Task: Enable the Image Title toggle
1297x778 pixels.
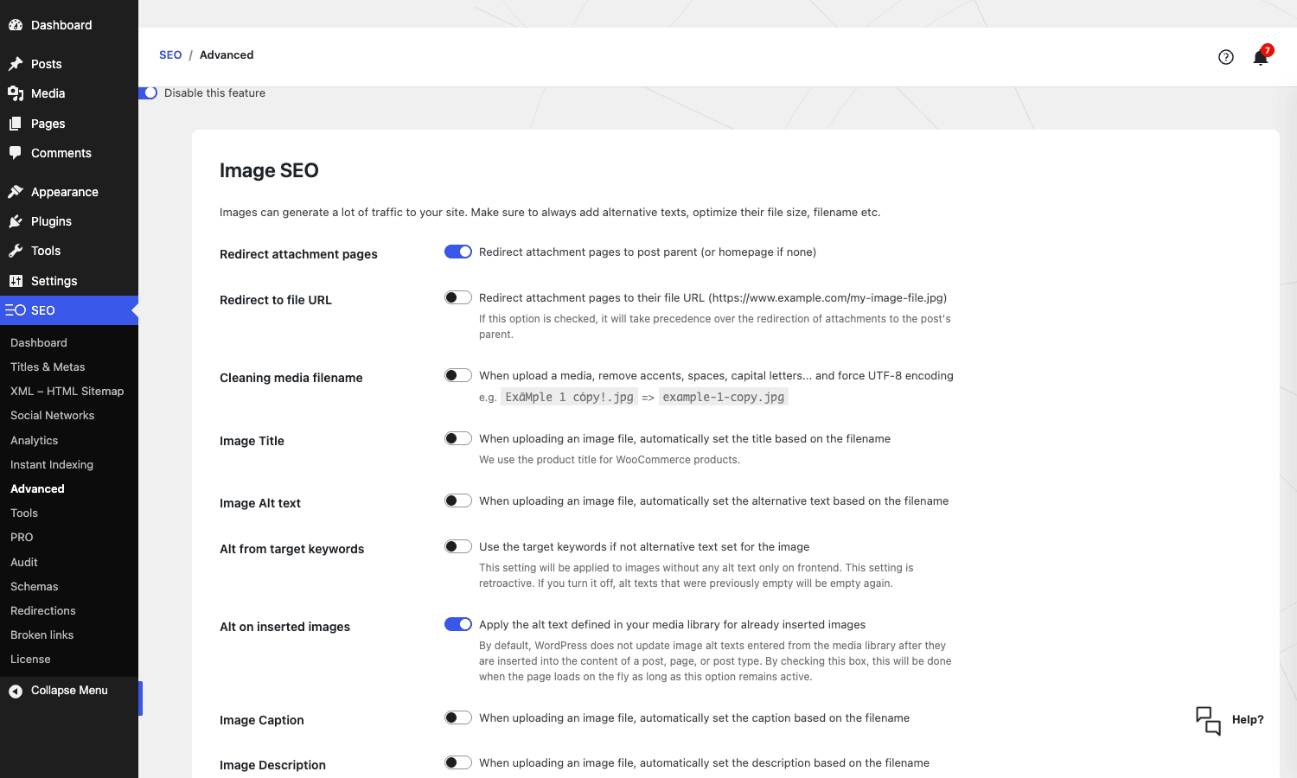Action: [458, 438]
